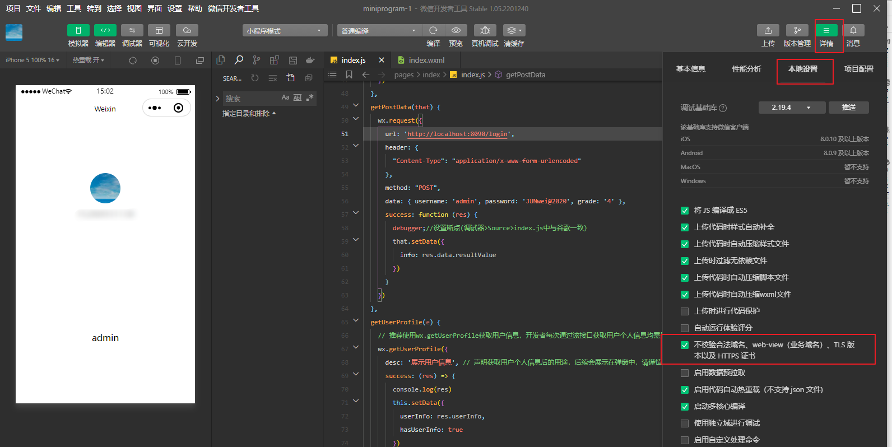892x447 pixels.
Task: Open 版本管理 version control icon
Action: (x=797, y=30)
